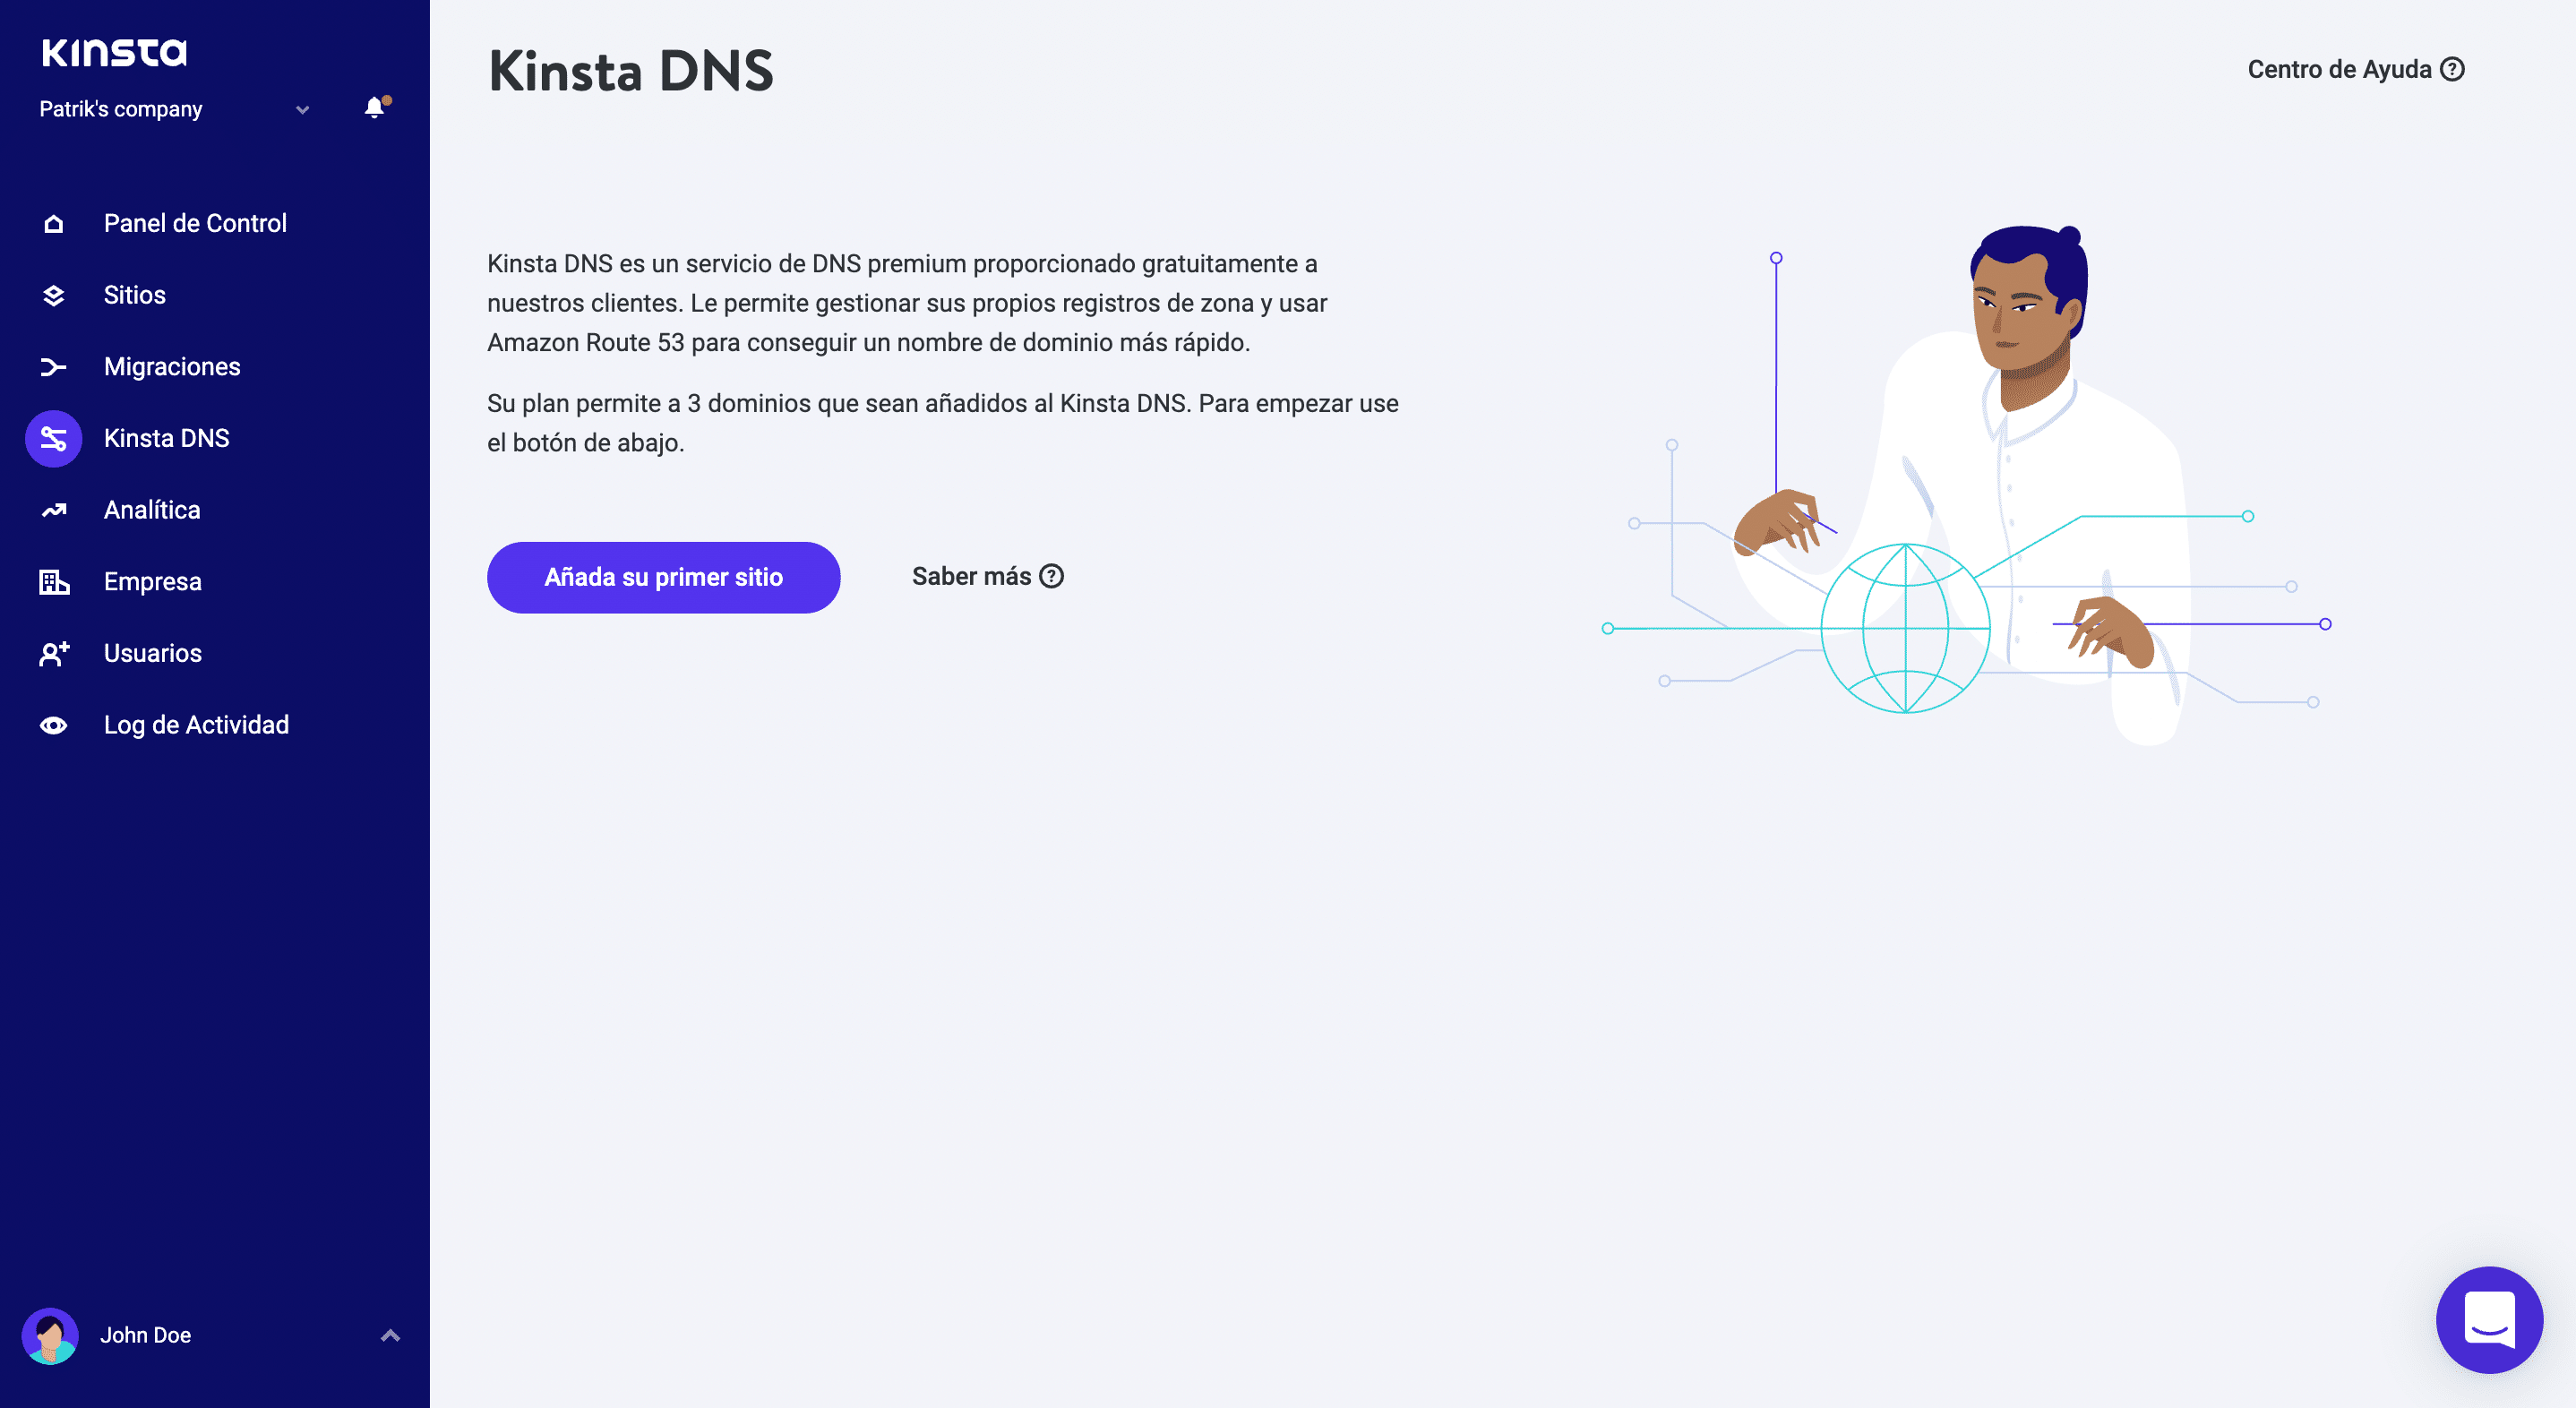Click the Usuarios add-person icon
Viewport: 2576px width, 1408px height.
54,654
